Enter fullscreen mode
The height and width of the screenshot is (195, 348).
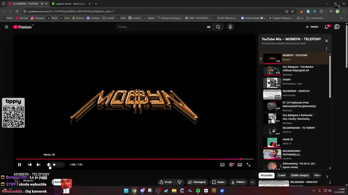click(248, 165)
